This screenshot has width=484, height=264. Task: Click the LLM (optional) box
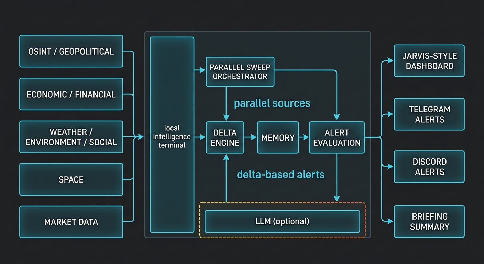point(282,221)
